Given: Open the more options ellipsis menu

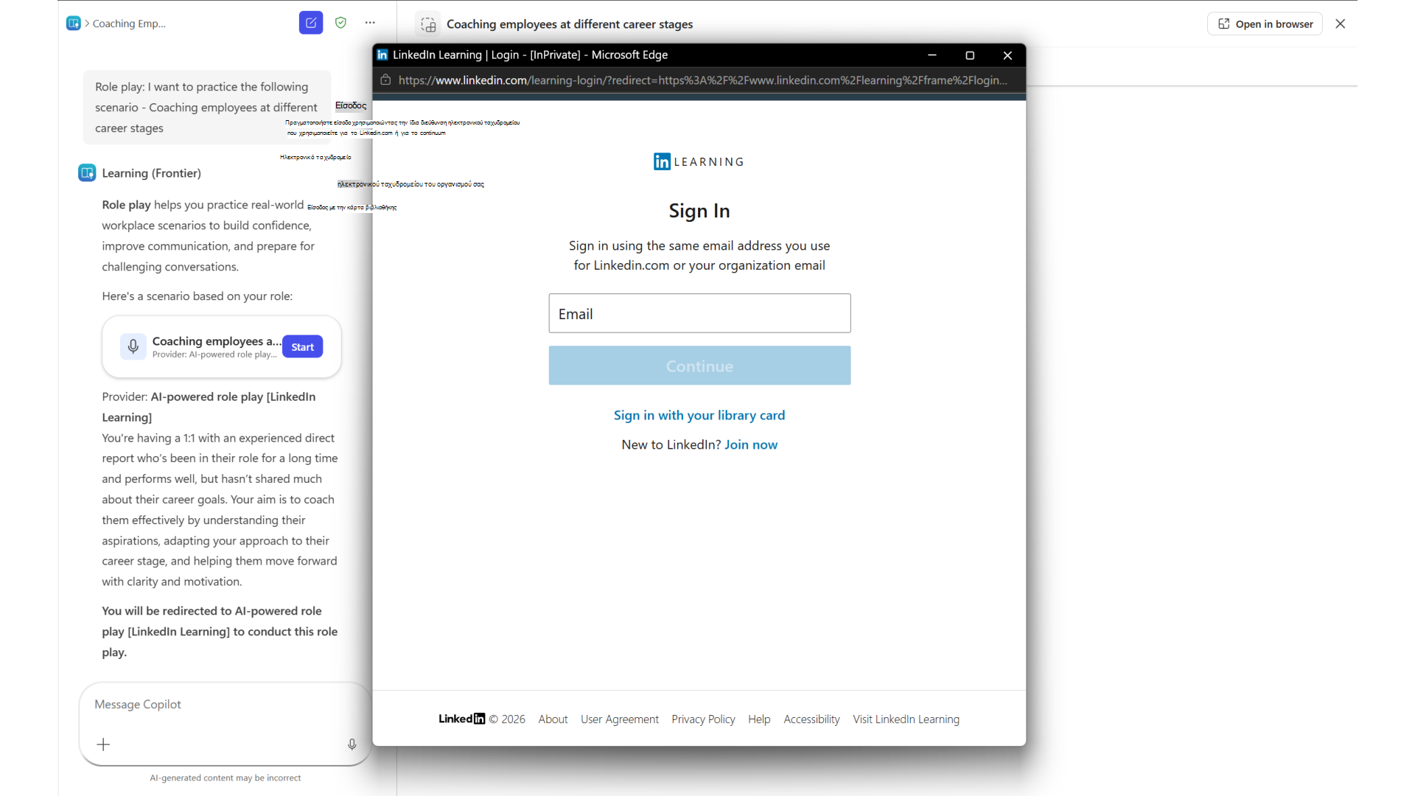Looking at the screenshot, I should click(x=370, y=23).
